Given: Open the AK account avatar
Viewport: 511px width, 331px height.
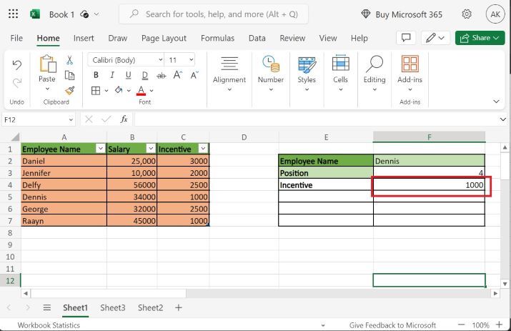Looking at the screenshot, I should tap(495, 14).
